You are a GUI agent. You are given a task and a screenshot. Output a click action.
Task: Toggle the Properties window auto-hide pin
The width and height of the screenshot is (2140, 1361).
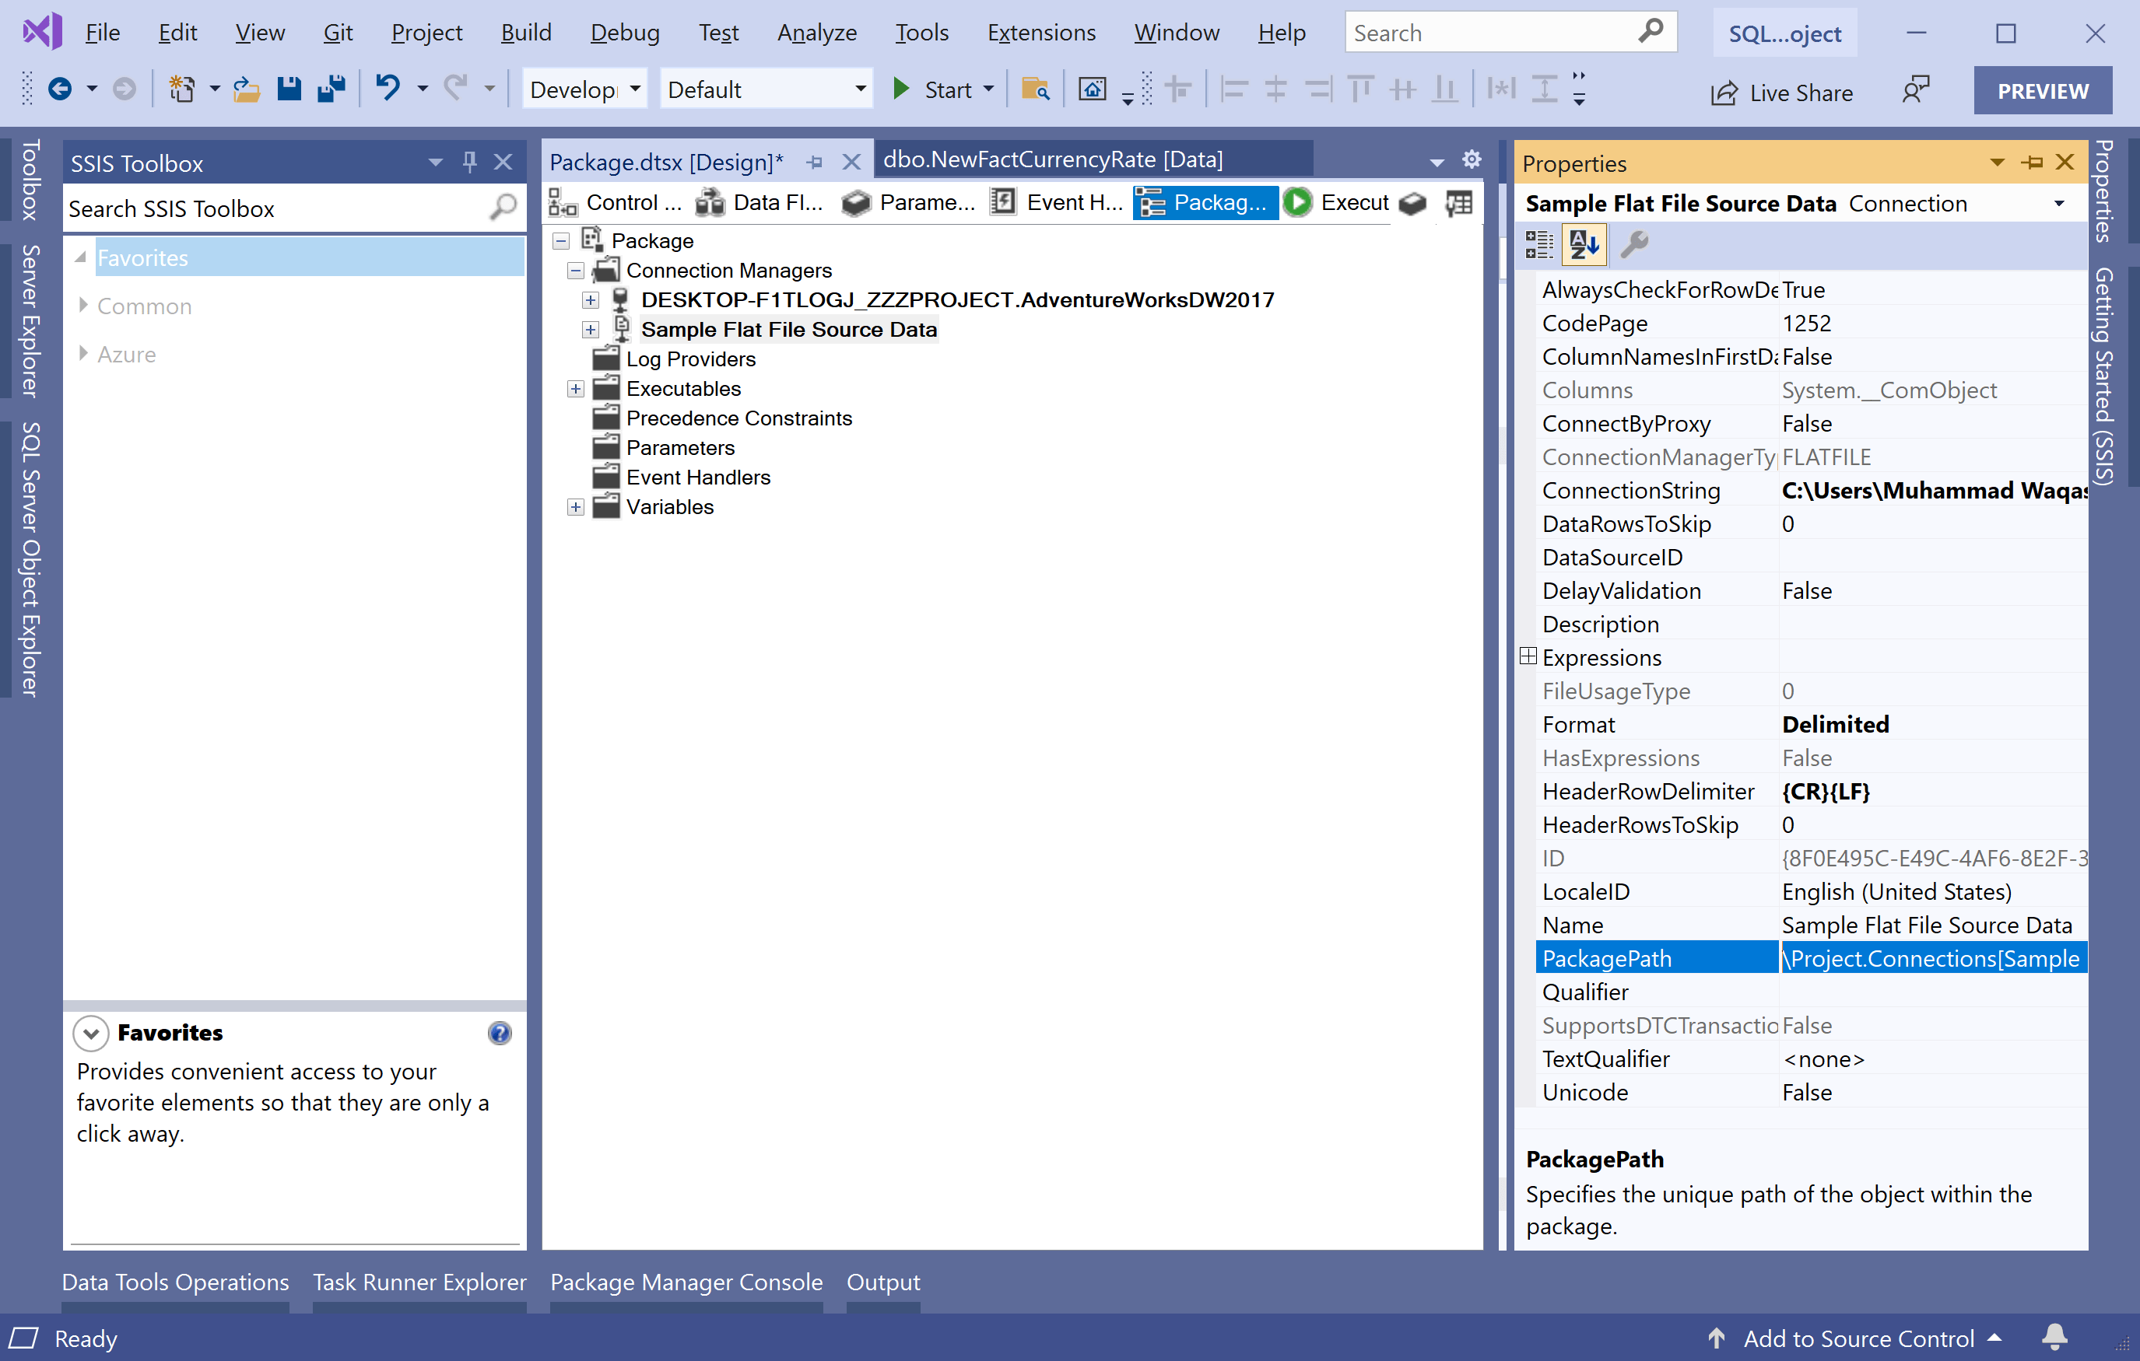pos(2033,162)
